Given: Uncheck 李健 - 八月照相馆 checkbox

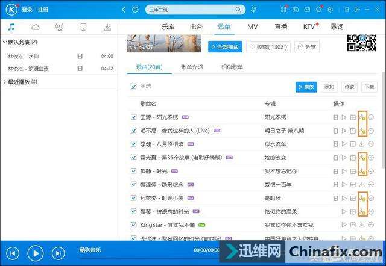Looking at the screenshot, I should (134, 144).
